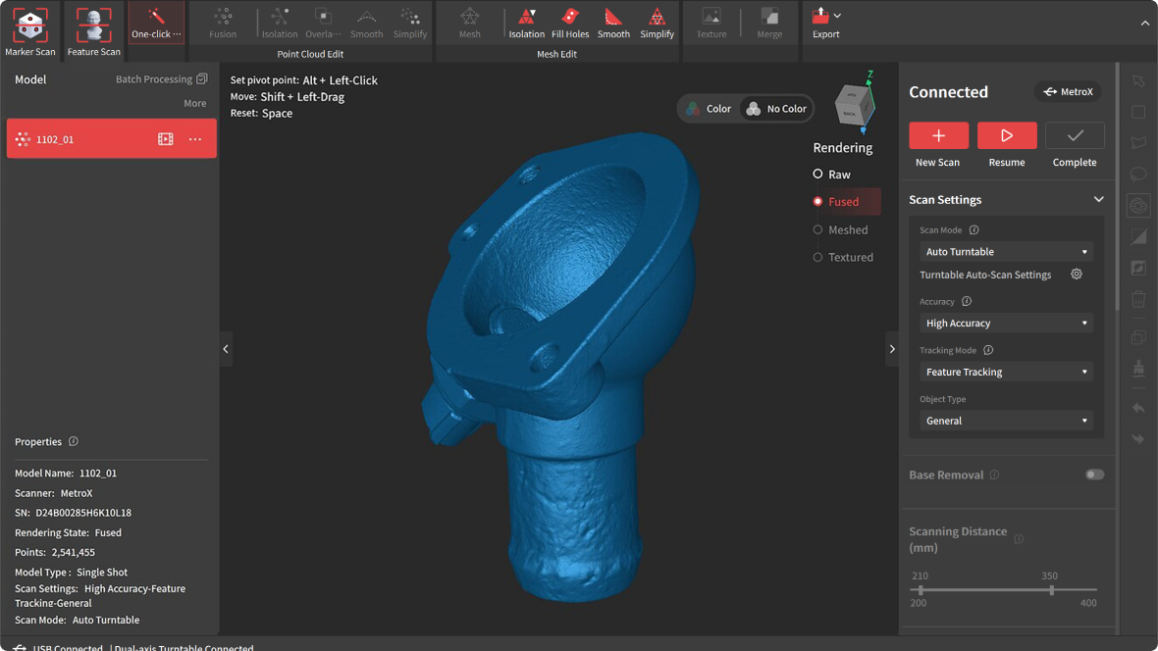Viewport: 1158px width, 651px height.
Task: Click the Fill Holes tool
Action: (x=570, y=24)
